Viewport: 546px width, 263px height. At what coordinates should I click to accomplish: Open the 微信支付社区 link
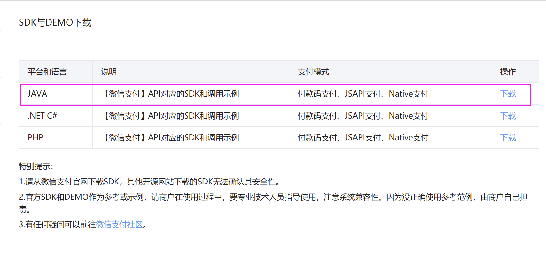click(119, 225)
